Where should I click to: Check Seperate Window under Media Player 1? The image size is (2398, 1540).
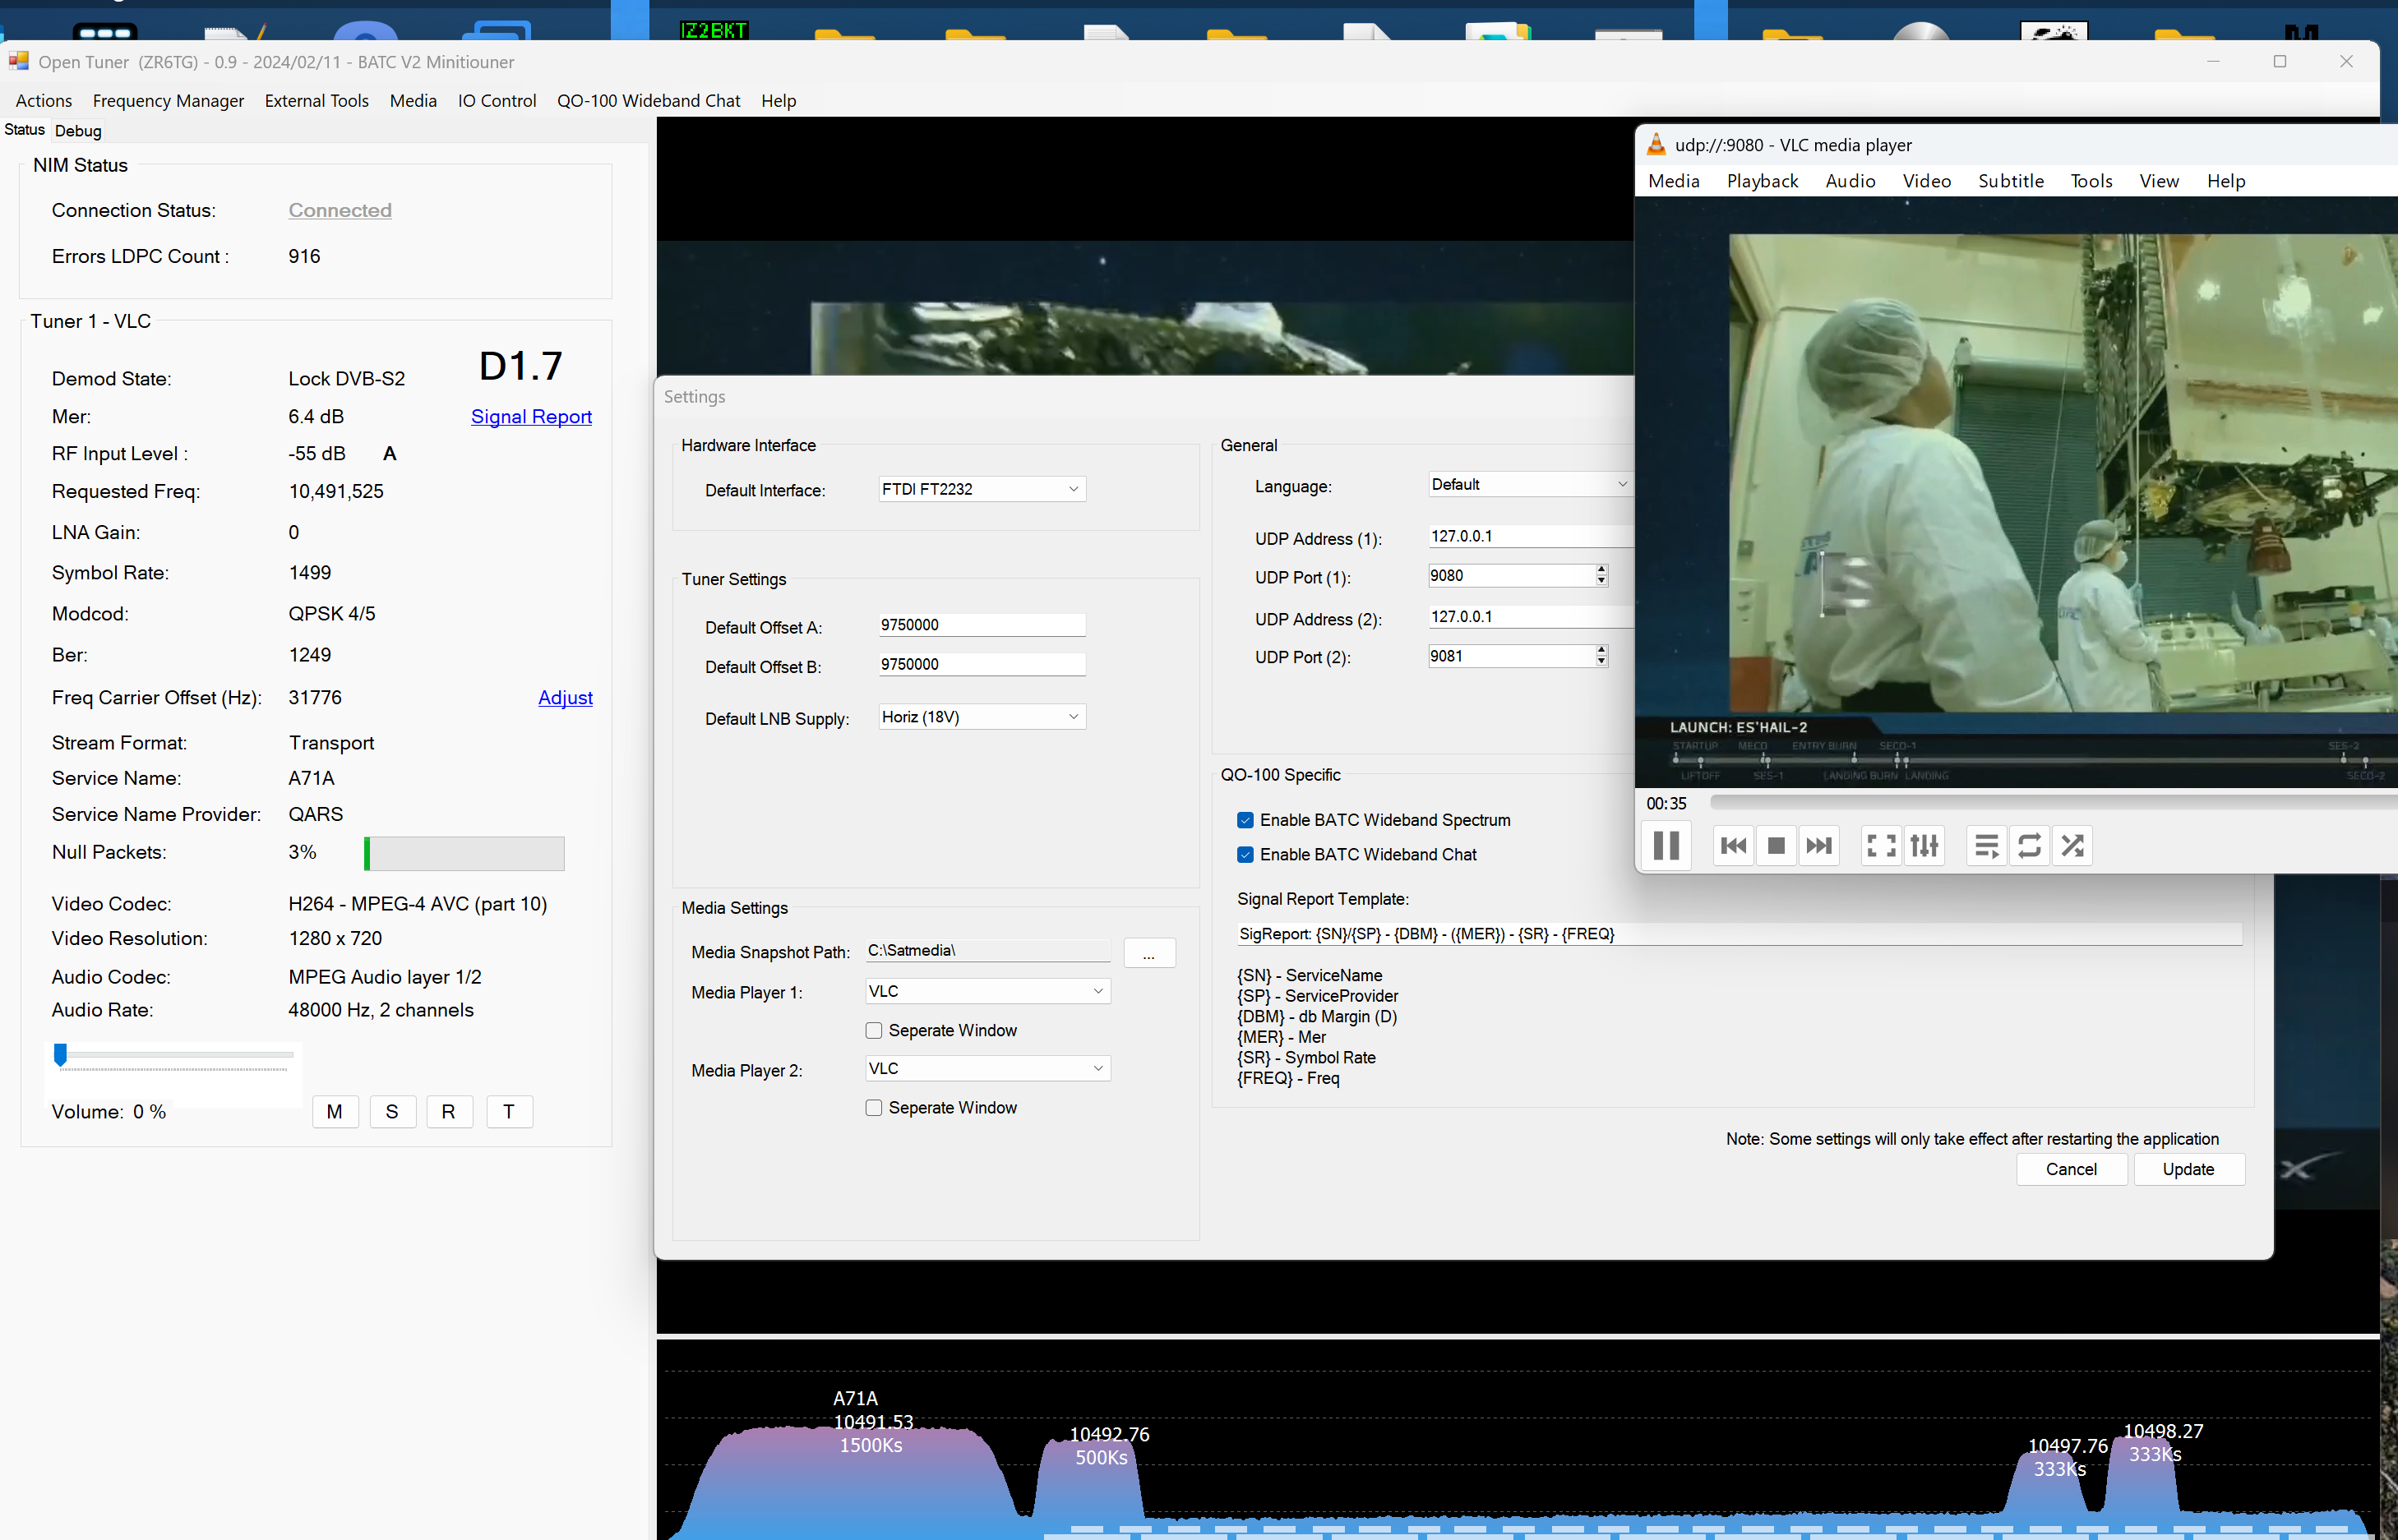[x=873, y=1031]
